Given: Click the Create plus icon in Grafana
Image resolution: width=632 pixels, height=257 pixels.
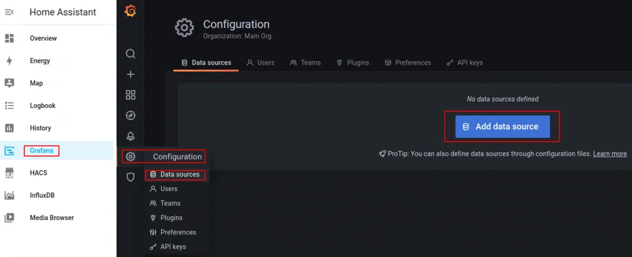Looking at the screenshot, I should pos(131,75).
